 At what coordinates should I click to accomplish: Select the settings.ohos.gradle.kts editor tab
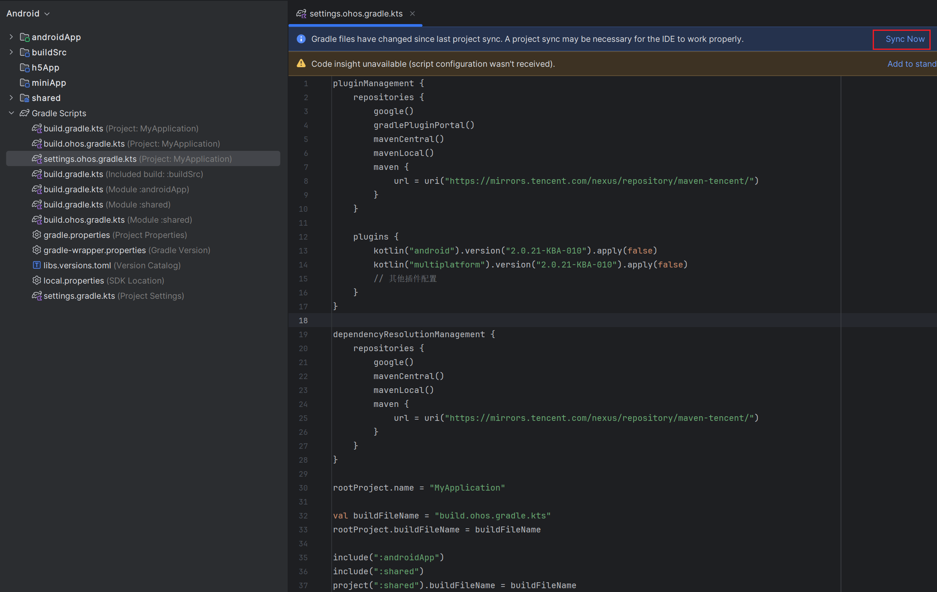coord(355,14)
